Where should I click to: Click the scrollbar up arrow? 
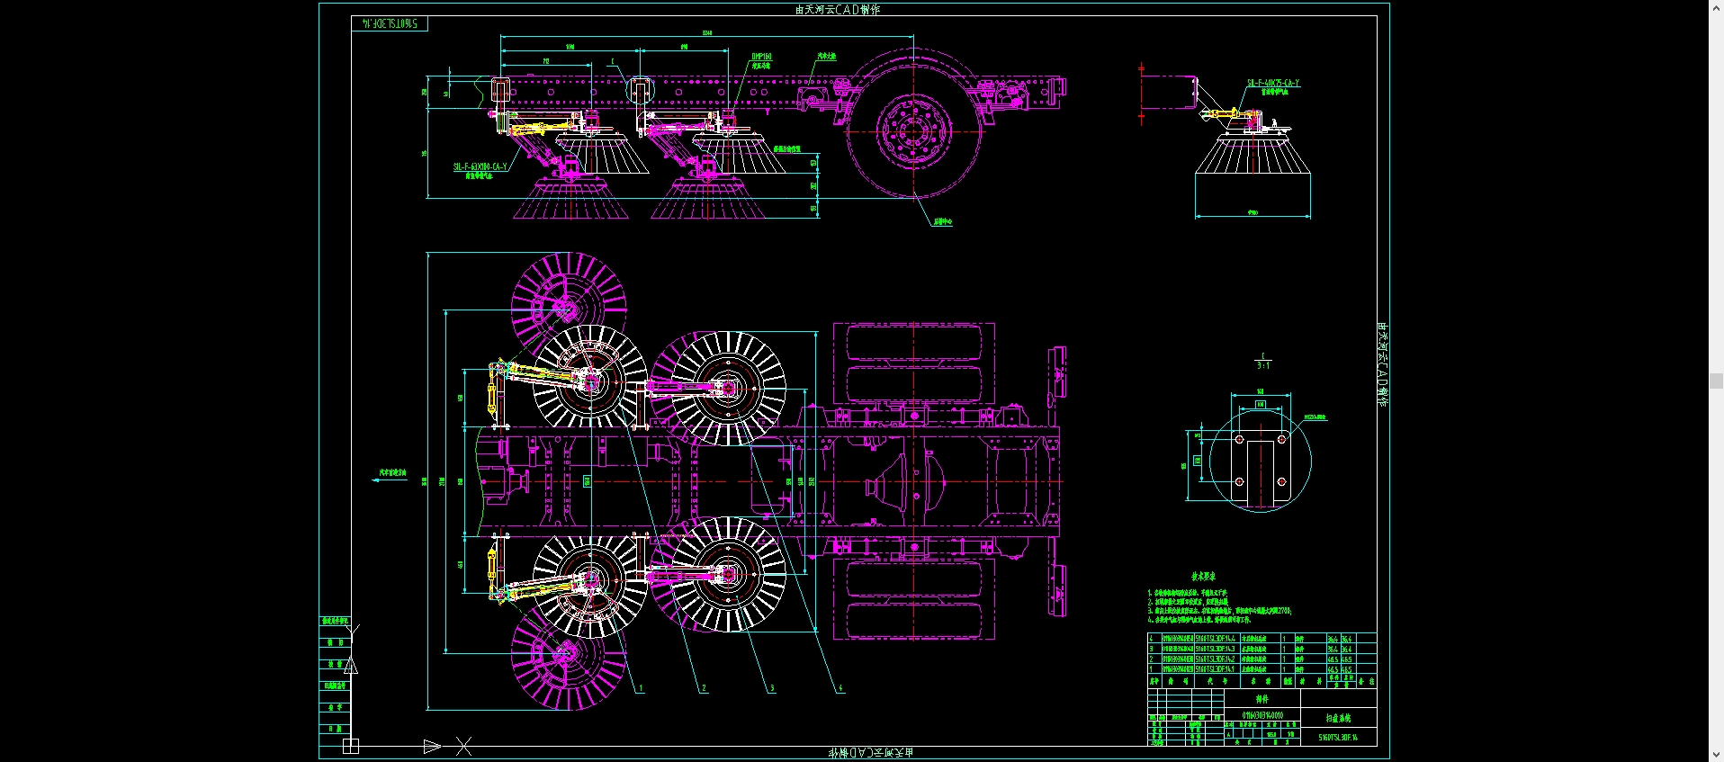1716,6
